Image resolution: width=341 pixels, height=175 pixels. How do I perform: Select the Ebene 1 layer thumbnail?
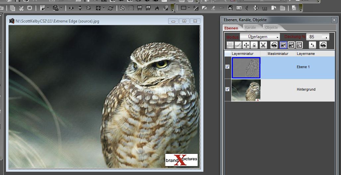pyautogui.click(x=246, y=67)
